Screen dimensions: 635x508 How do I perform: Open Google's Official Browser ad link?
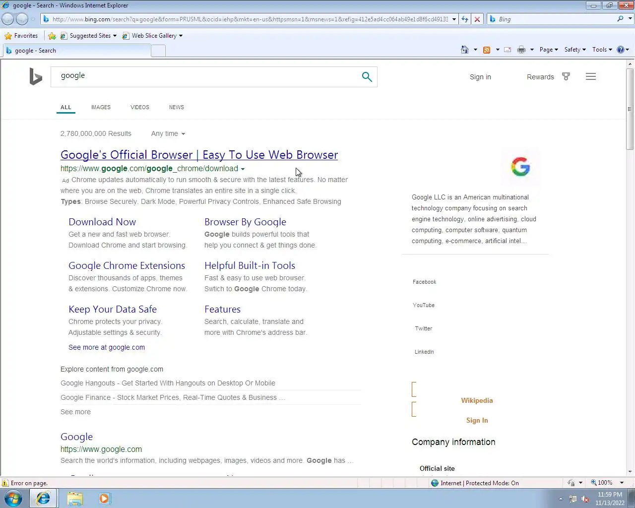[x=199, y=155]
